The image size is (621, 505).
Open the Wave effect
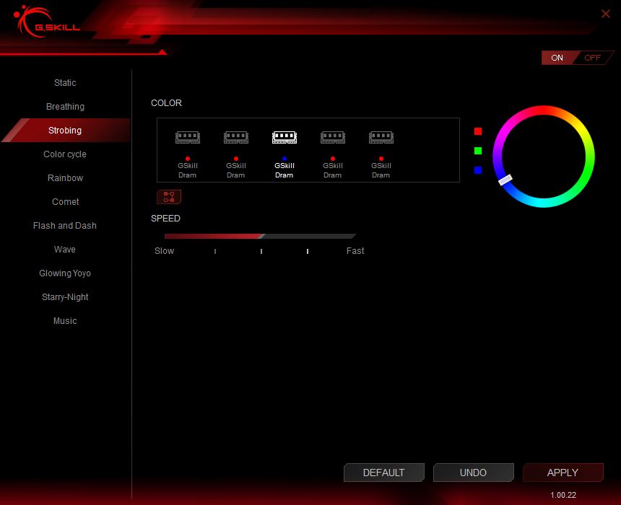65,250
